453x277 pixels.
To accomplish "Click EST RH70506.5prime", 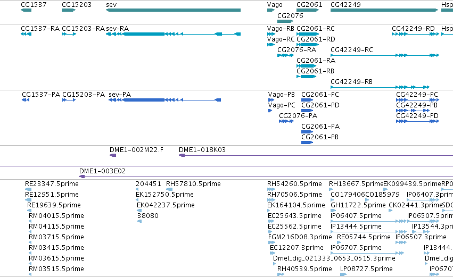I will tap(270, 200).
